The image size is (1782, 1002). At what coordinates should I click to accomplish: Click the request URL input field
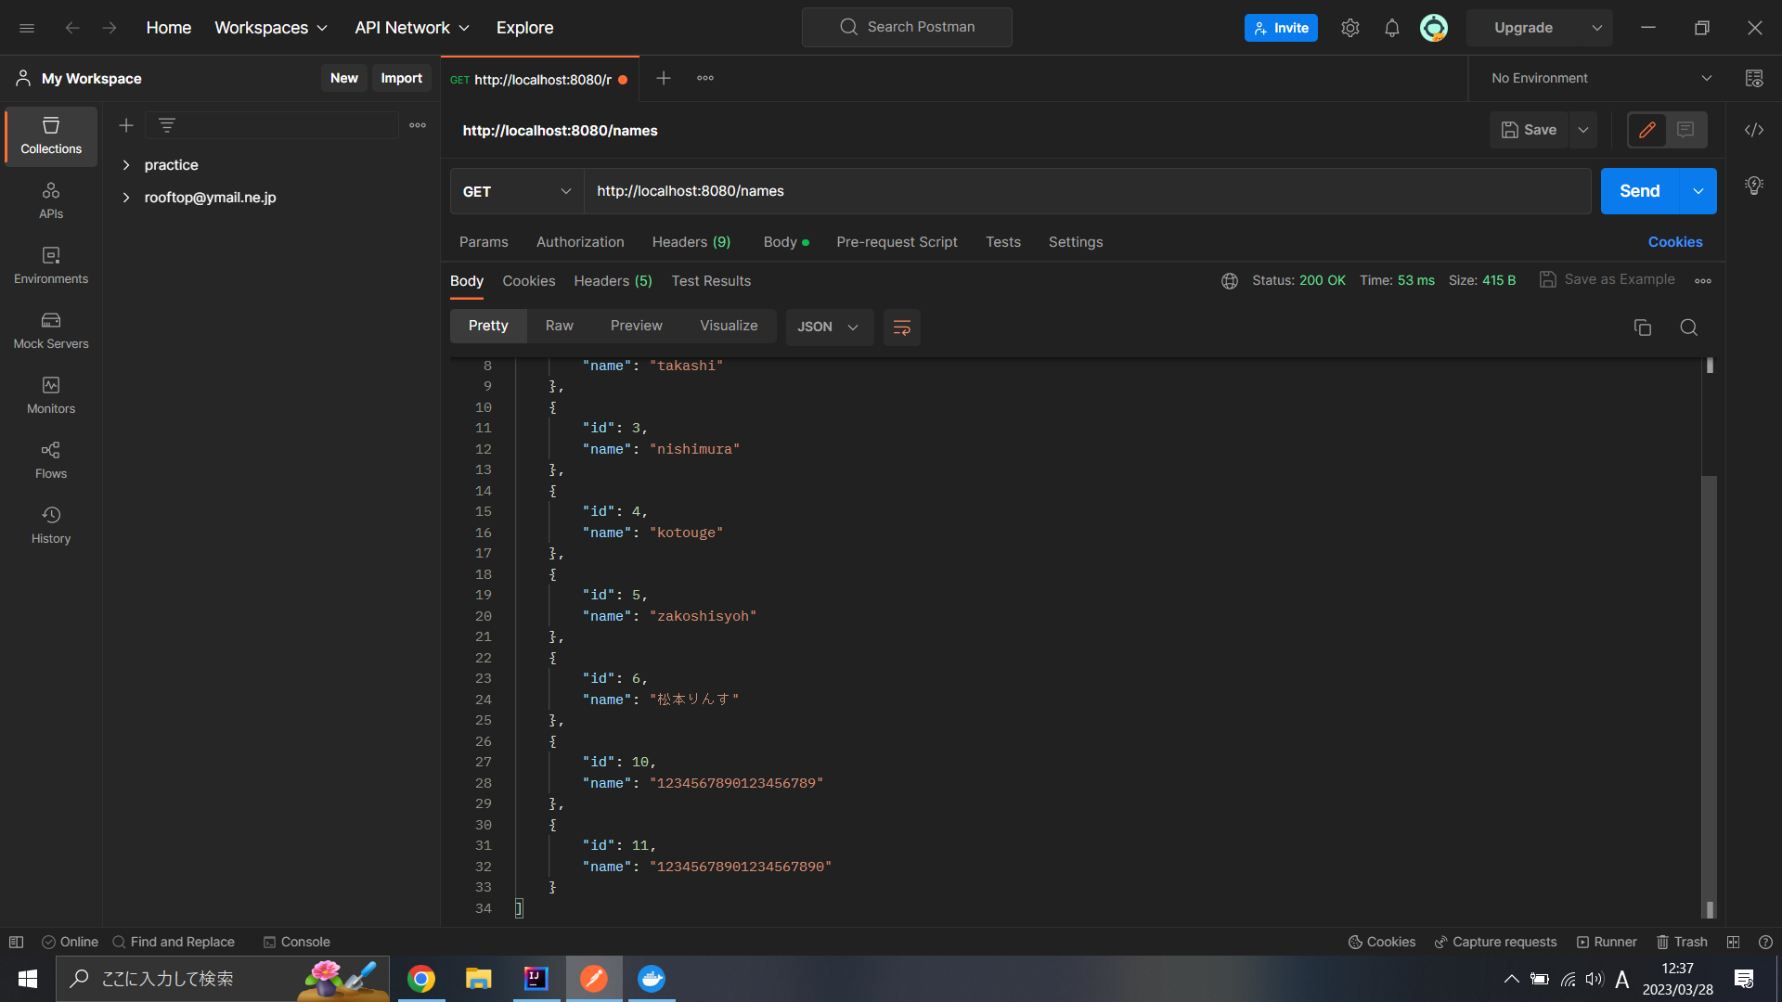[1087, 191]
